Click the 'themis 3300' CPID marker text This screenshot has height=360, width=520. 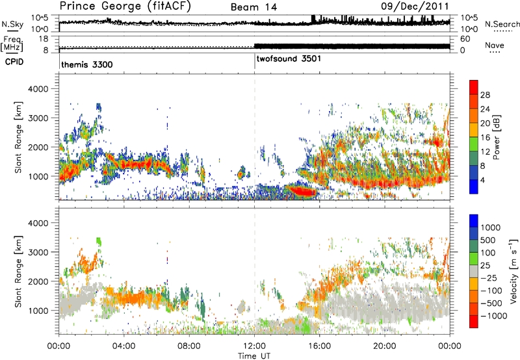point(87,64)
